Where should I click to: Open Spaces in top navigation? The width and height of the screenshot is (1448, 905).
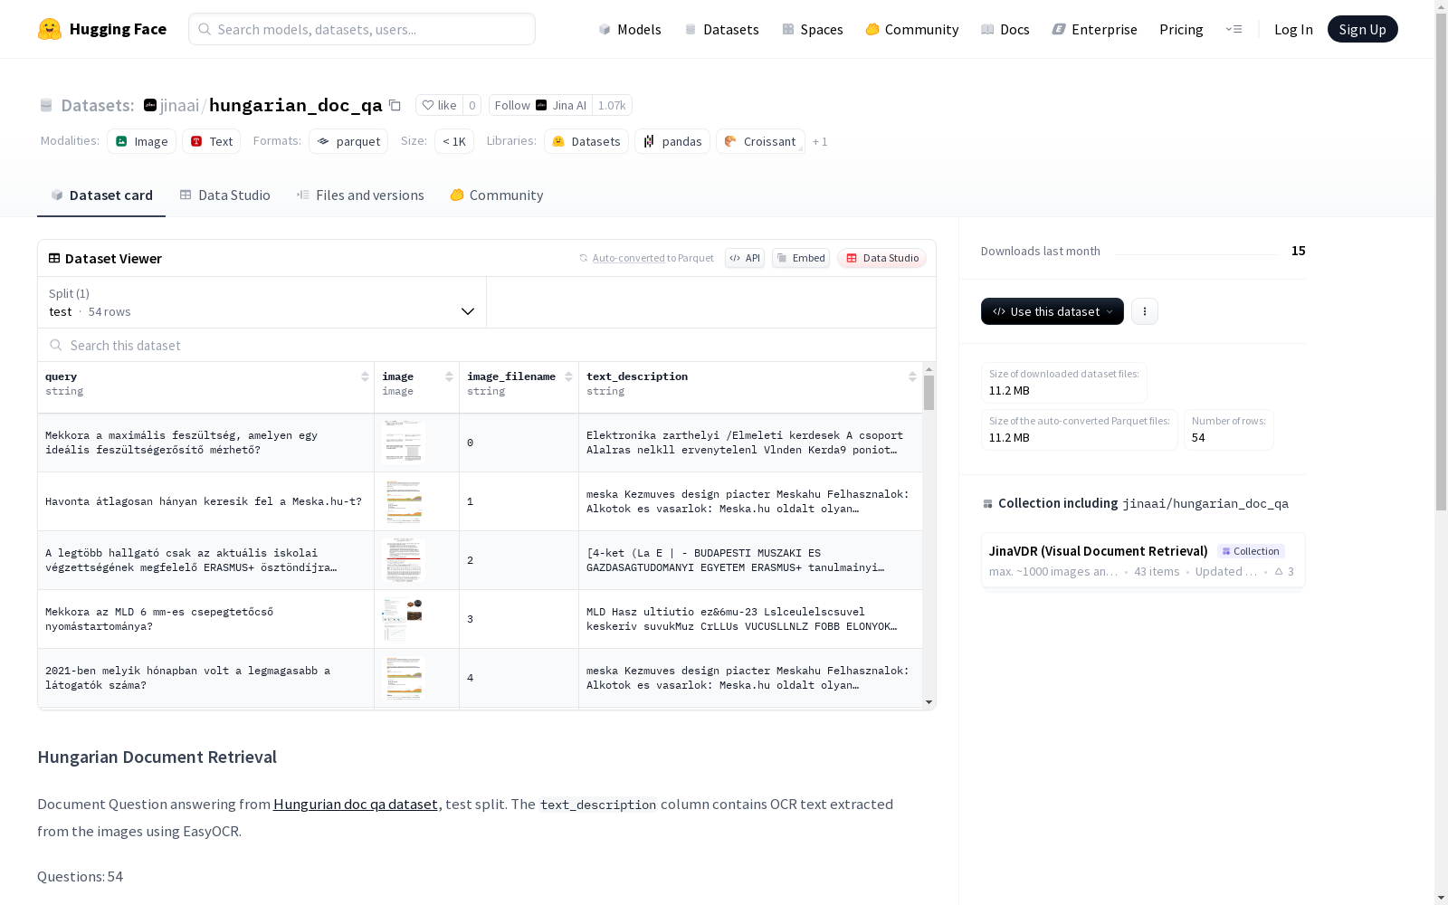tap(812, 29)
